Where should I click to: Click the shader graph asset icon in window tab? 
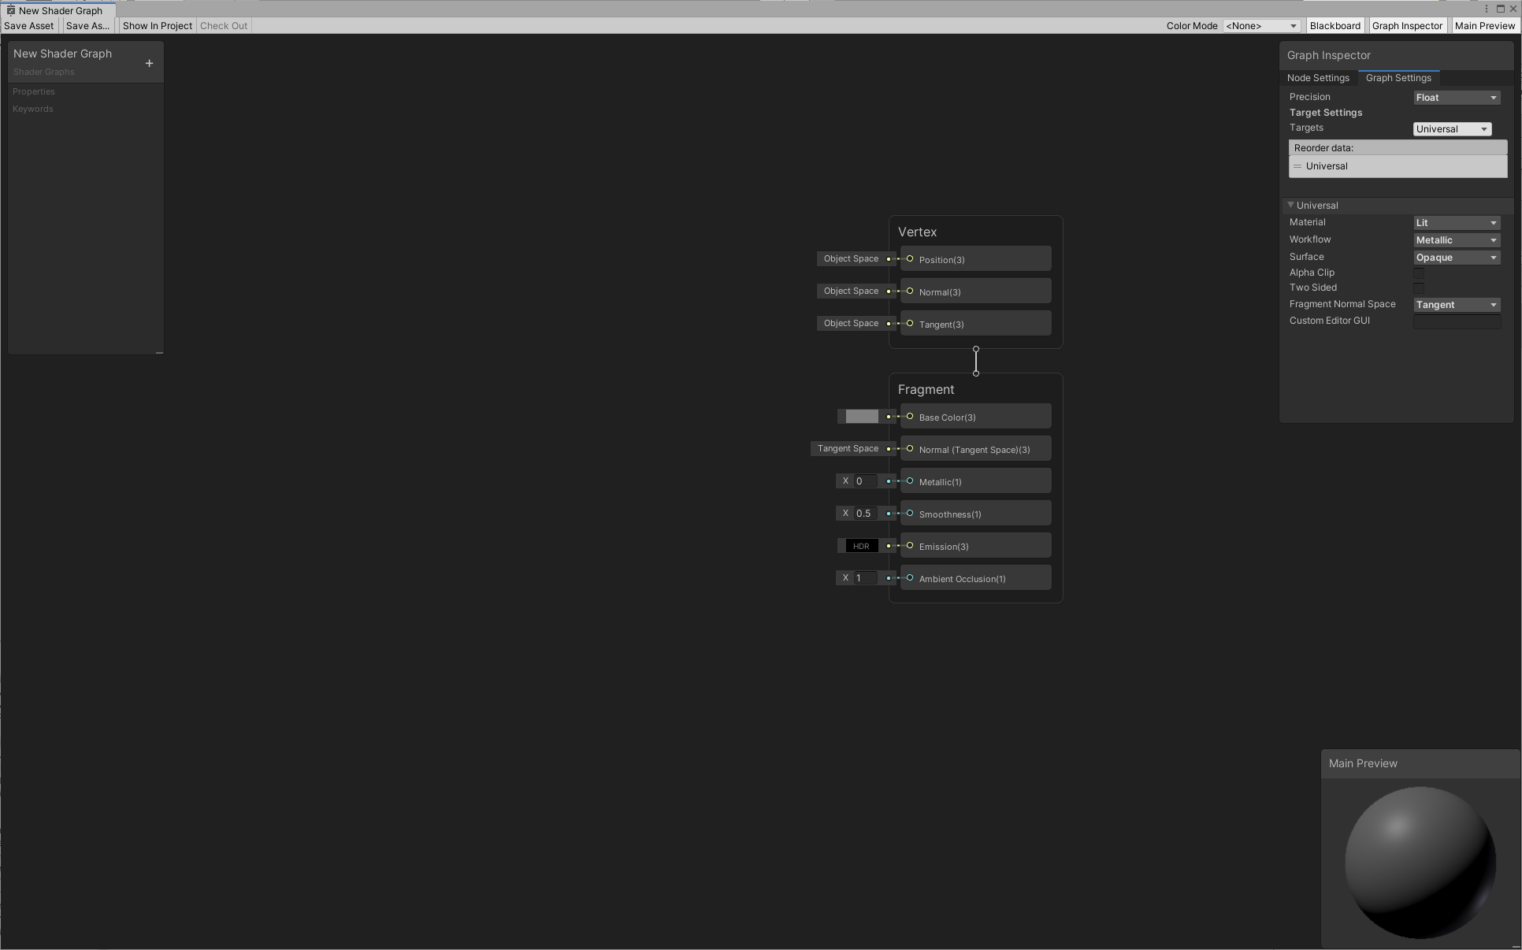click(11, 10)
